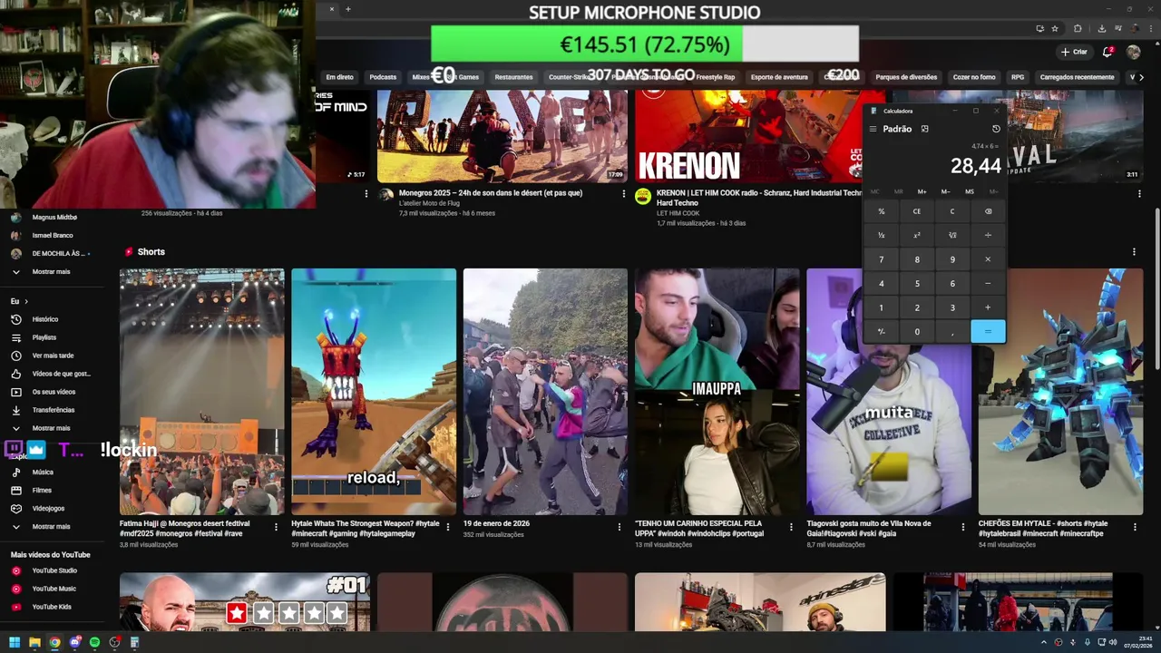Open the KRENON Let Him Cook thumbnail
1161x653 pixels.
pos(760,137)
